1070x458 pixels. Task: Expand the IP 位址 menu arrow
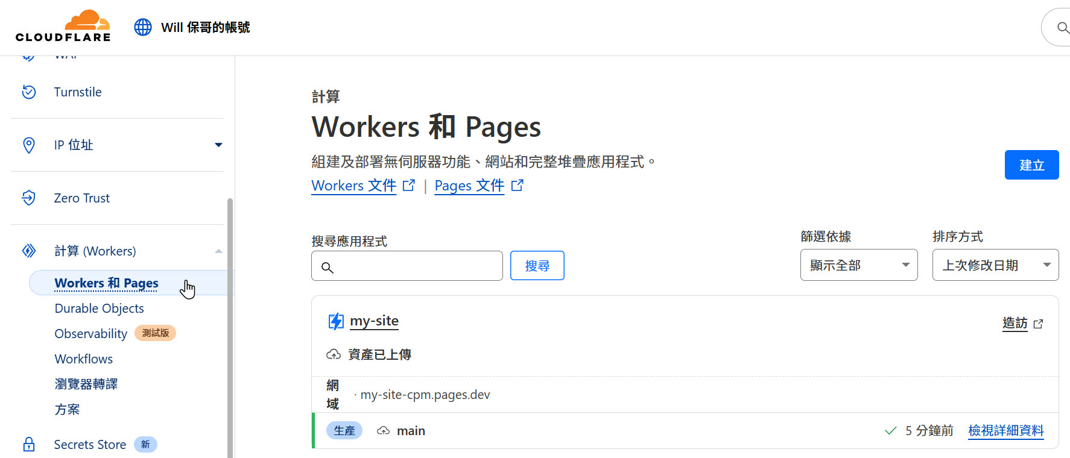pyautogui.click(x=218, y=145)
